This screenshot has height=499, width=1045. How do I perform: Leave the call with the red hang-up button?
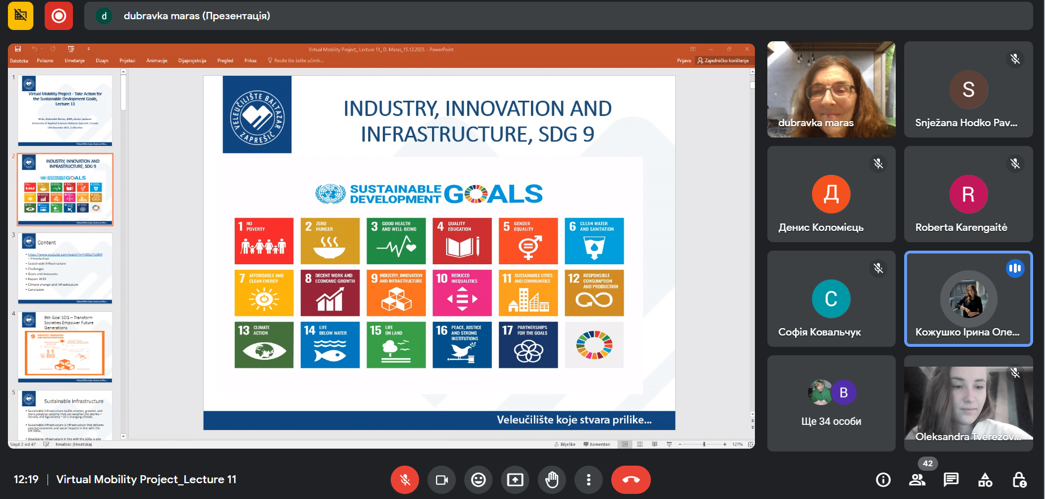pyautogui.click(x=631, y=480)
